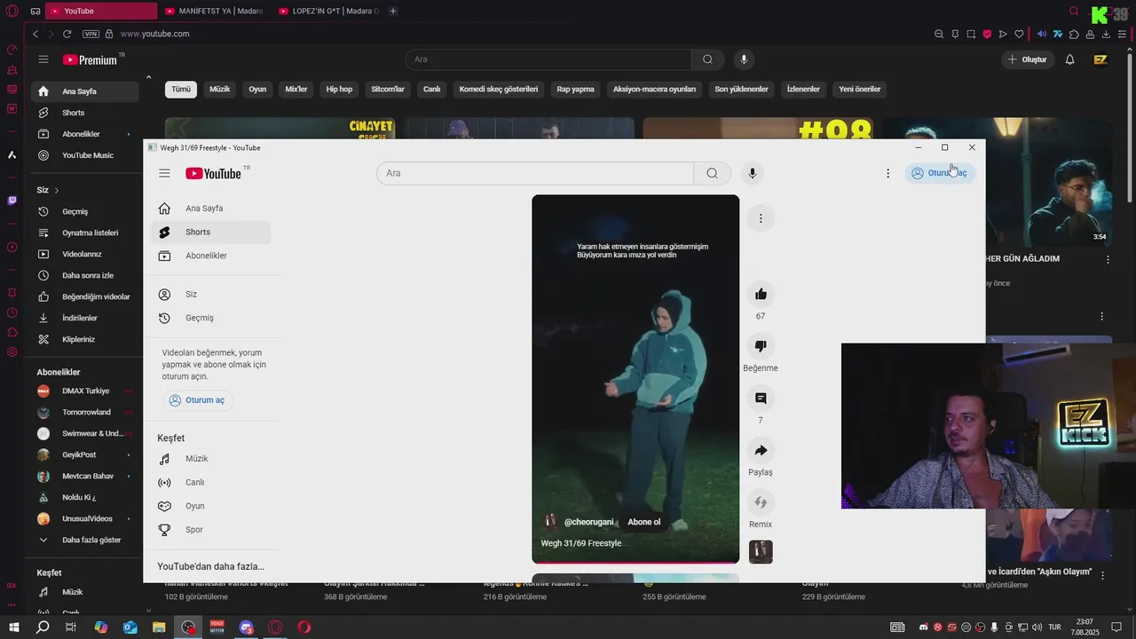Select Ana Sayfa in popup sidebar

click(210, 209)
